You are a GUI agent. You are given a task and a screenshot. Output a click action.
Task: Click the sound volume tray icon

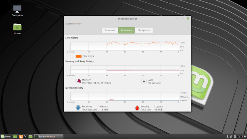(x=245, y=136)
